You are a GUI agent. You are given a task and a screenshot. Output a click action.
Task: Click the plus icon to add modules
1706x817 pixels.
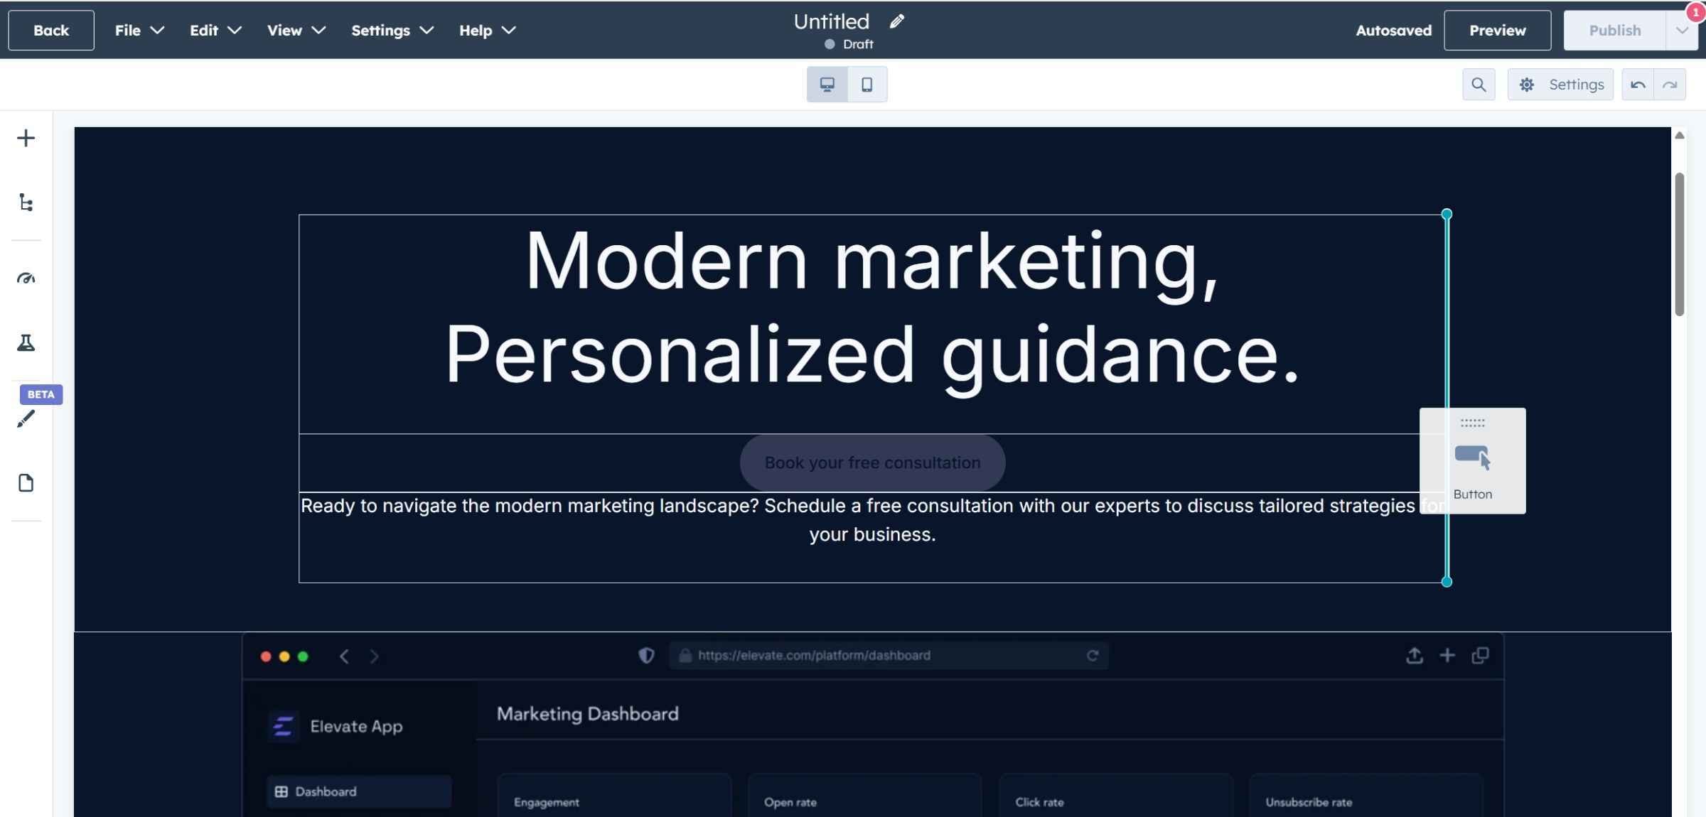click(x=26, y=138)
